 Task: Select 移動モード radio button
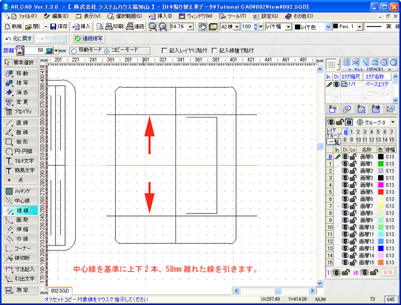74,51
